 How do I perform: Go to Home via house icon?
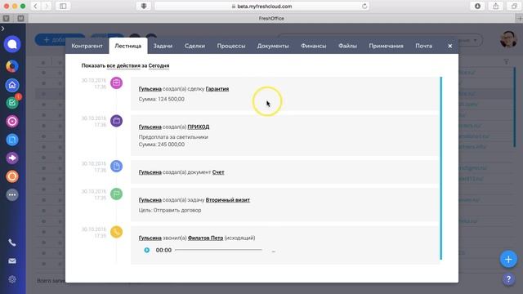point(12,85)
